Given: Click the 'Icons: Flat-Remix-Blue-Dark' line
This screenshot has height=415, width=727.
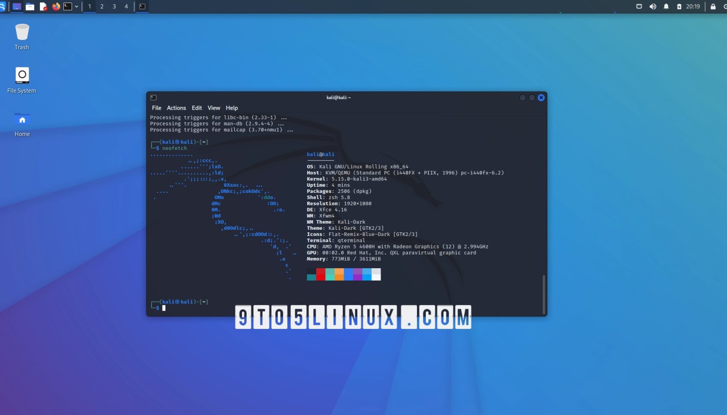Looking at the screenshot, I should pos(362,234).
